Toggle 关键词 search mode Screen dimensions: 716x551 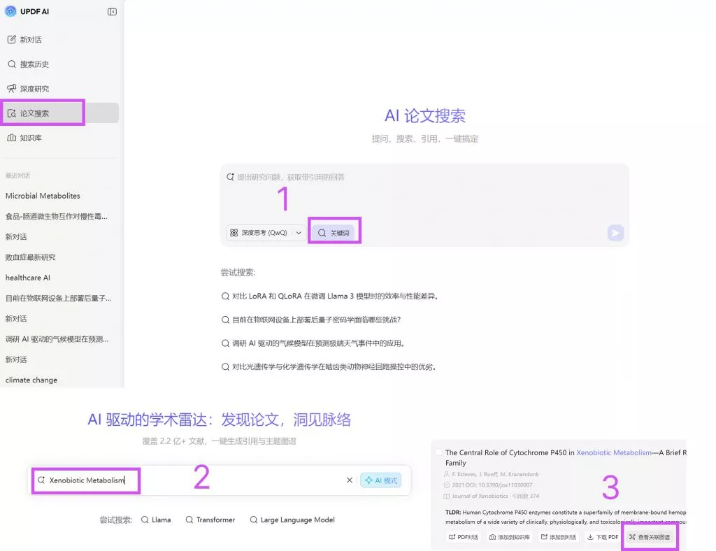pyautogui.click(x=334, y=231)
